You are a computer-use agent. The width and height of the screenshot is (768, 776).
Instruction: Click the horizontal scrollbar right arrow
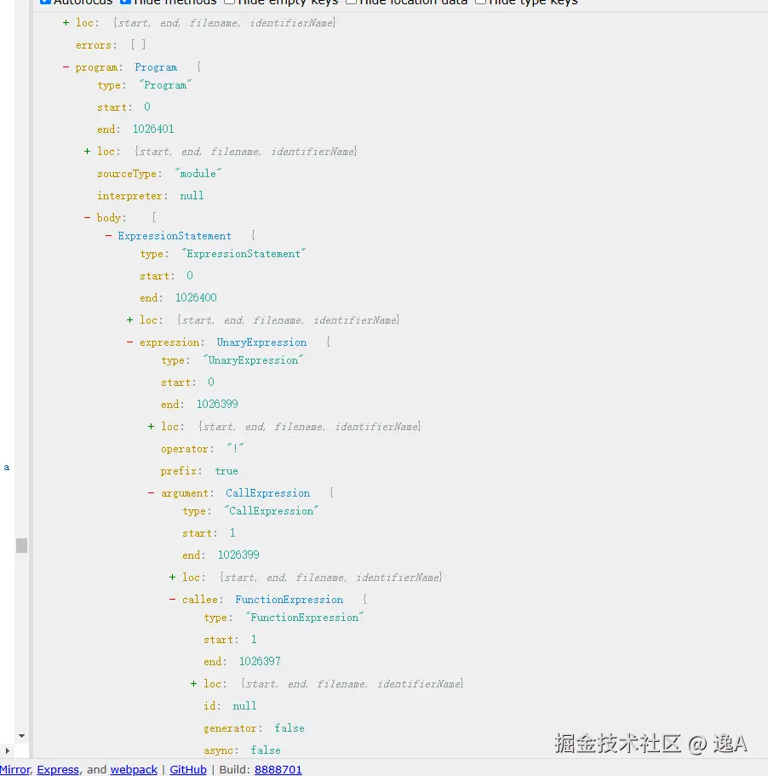(7, 750)
